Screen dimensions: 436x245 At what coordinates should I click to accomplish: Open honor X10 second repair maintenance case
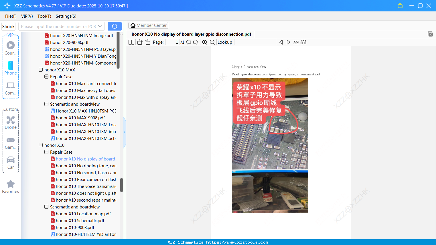click(x=84, y=200)
